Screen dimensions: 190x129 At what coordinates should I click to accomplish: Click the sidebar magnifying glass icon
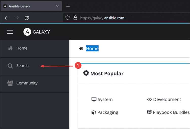[10, 66]
